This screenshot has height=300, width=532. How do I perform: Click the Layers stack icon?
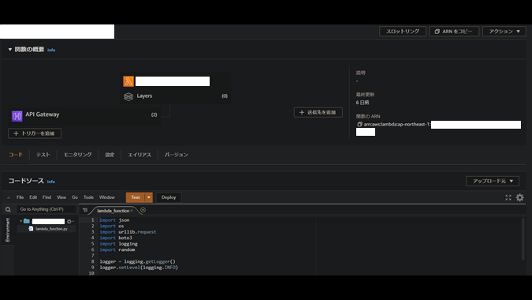coord(128,96)
